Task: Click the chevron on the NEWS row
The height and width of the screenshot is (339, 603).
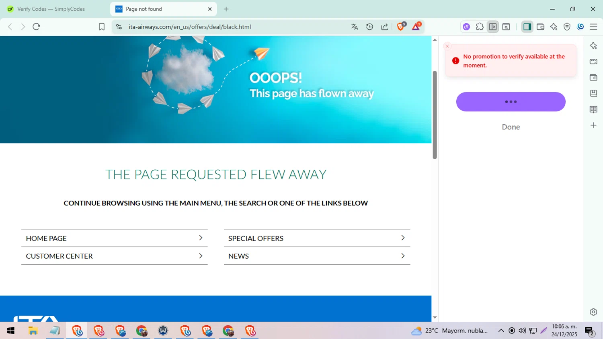Action: point(403,256)
